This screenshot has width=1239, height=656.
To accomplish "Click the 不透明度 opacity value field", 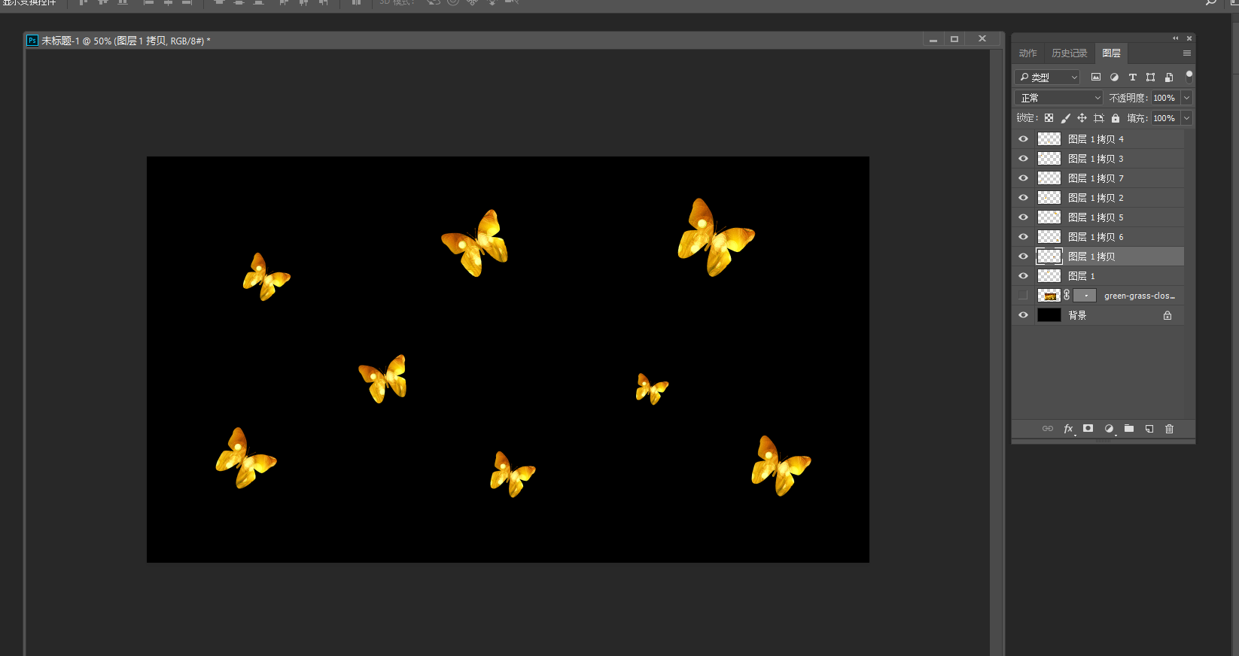I will [x=1165, y=98].
